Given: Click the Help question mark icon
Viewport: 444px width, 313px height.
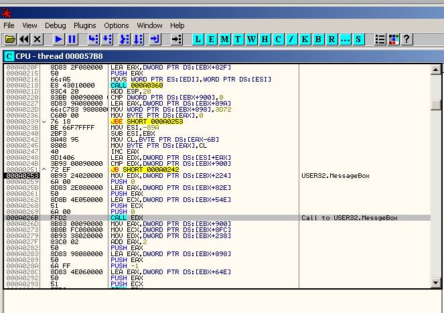Looking at the screenshot, I should [x=406, y=40].
